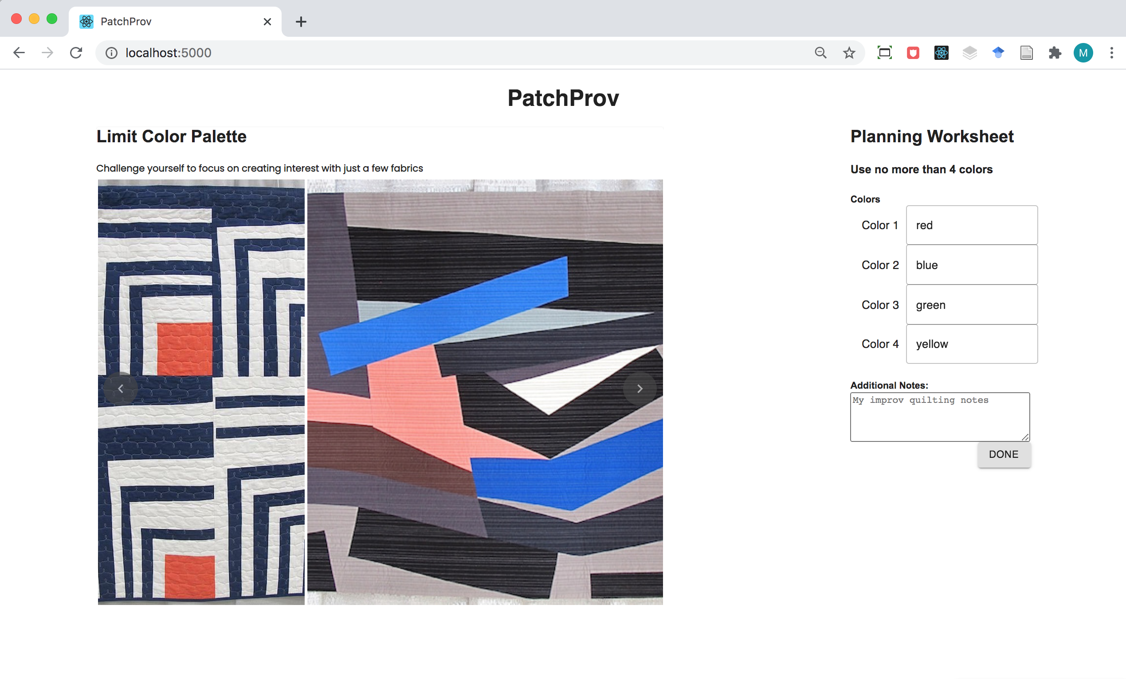Open the red Pocket-style shield extension
The height and width of the screenshot is (679, 1126).
(x=913, y=53)
